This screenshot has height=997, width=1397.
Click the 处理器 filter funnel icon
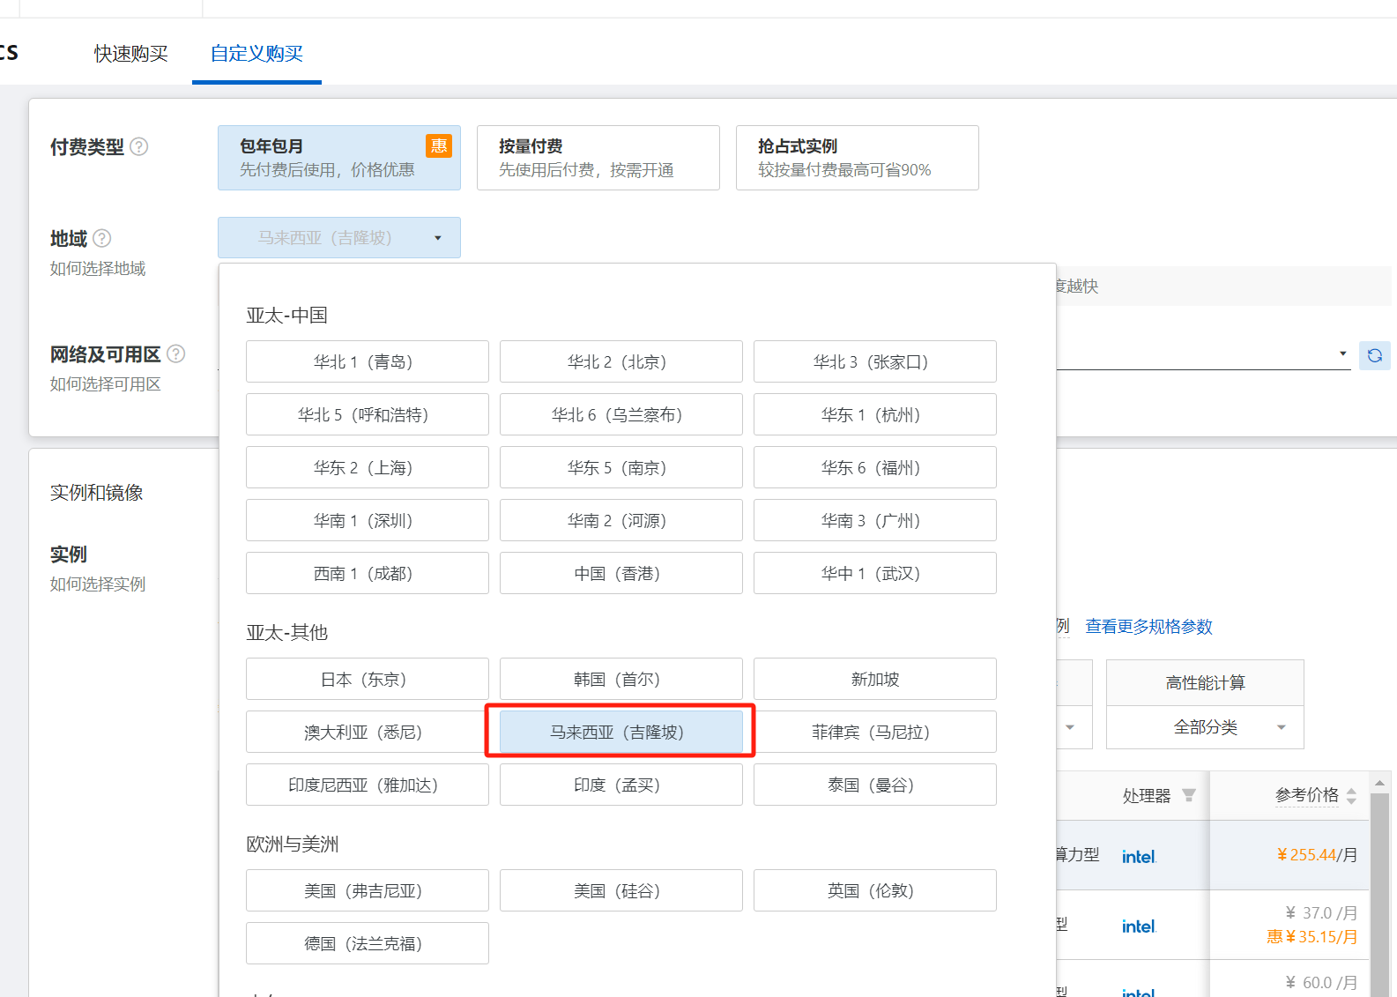click(1189, 795)
